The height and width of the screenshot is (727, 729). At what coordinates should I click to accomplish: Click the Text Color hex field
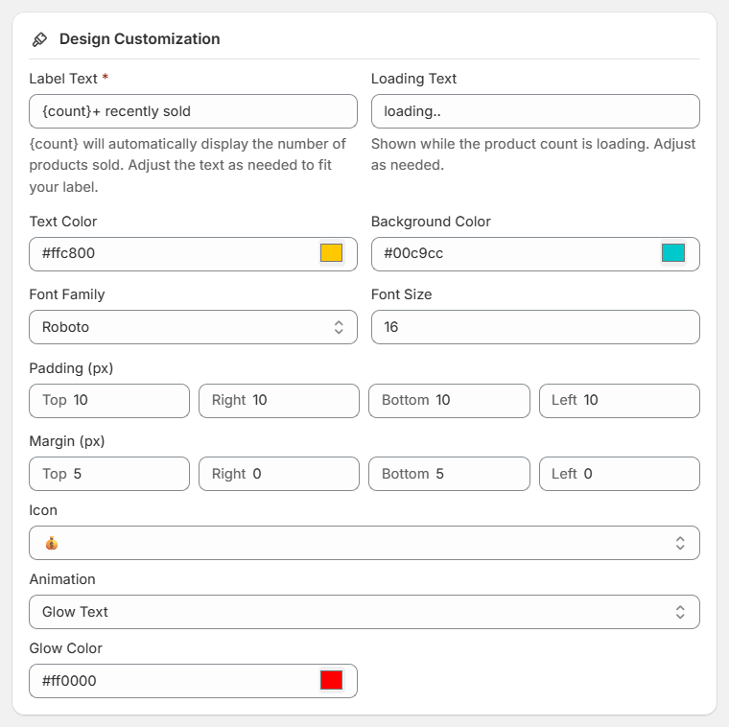pyautogui.click(x=173, y=254)
